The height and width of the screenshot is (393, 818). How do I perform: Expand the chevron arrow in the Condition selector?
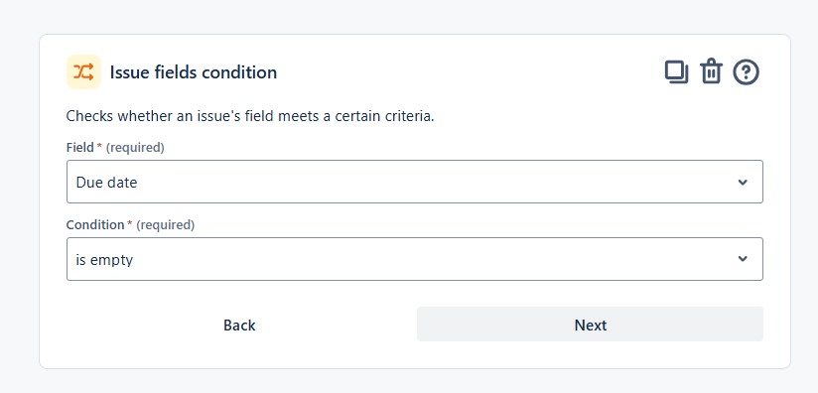coord(743,259)
